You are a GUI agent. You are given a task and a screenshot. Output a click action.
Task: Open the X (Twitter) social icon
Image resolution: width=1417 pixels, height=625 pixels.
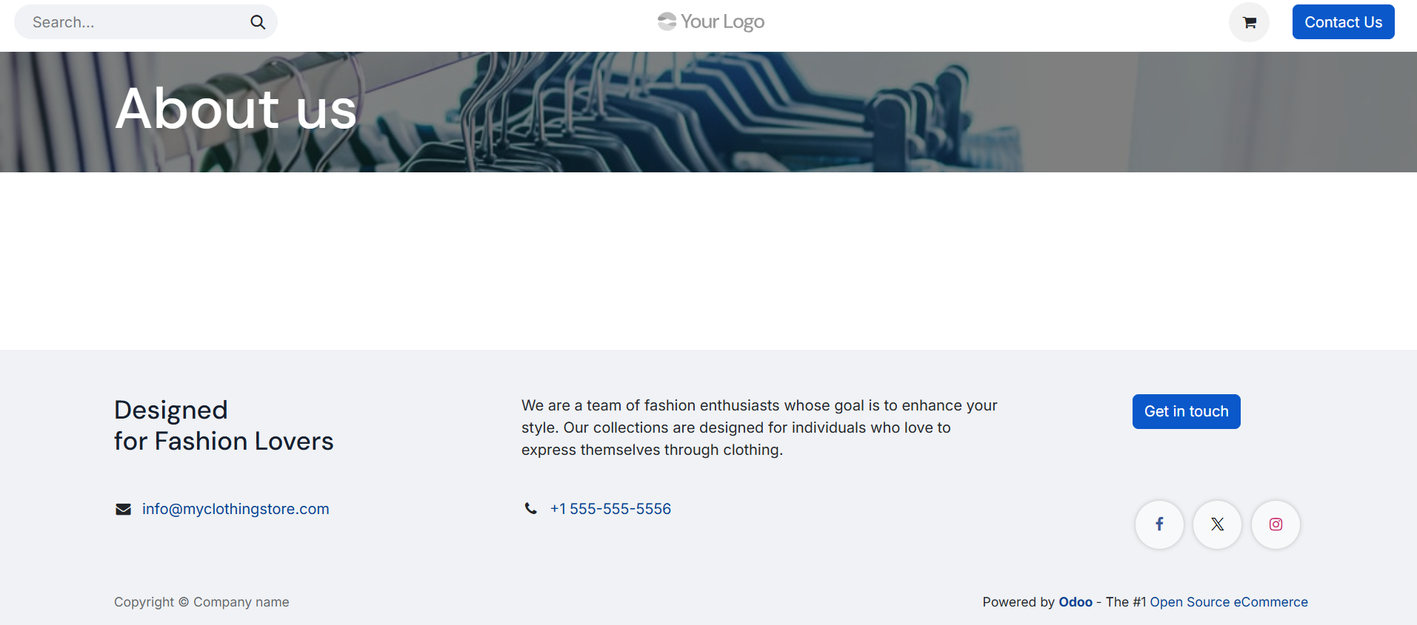coord(1217,524)
